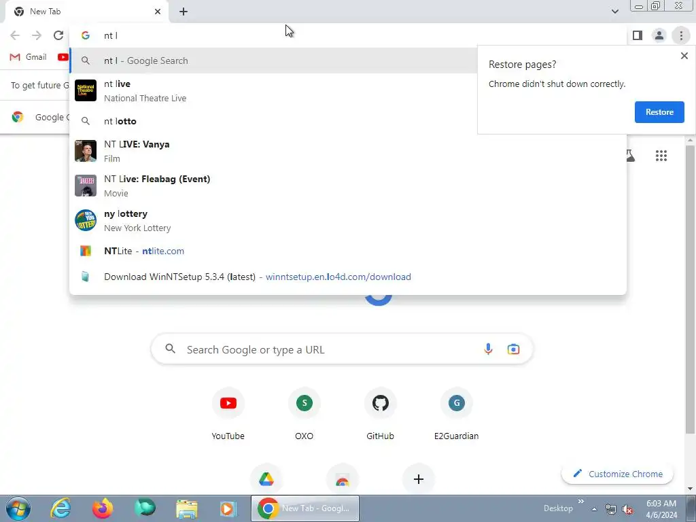Open the Google Drive shortcut tile
696x522 pixels.
[x=266, y=479]
